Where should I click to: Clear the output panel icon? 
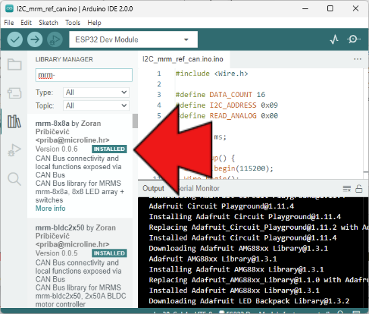click(347, 189)
